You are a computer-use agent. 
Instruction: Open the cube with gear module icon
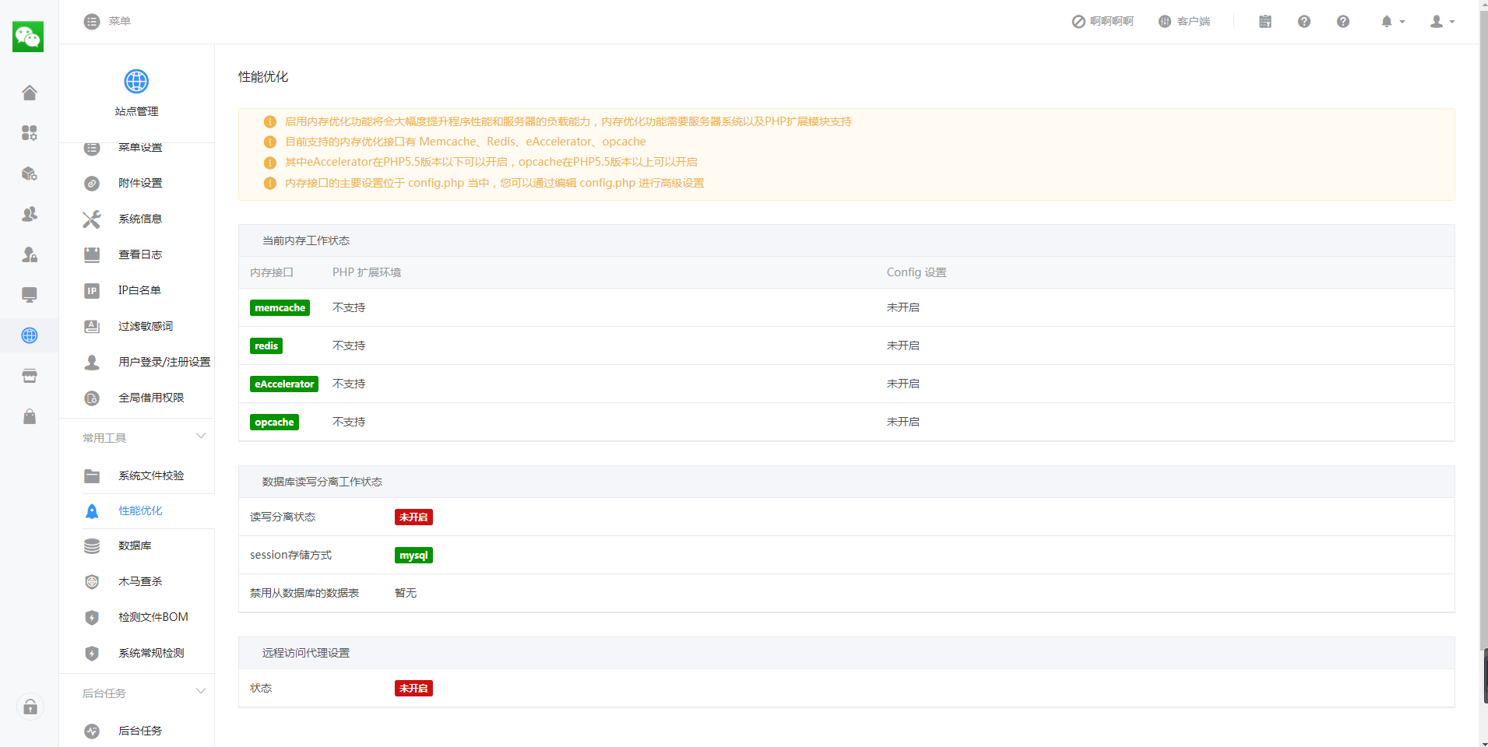point(30,174)
